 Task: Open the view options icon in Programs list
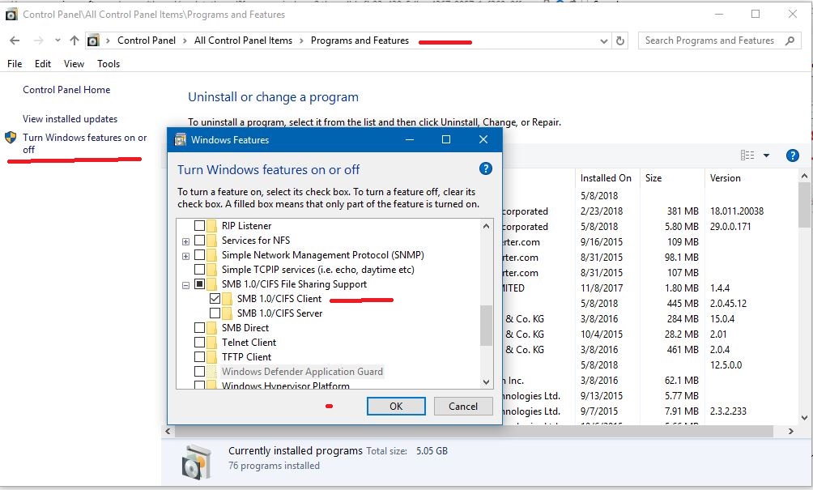[747, 155]
